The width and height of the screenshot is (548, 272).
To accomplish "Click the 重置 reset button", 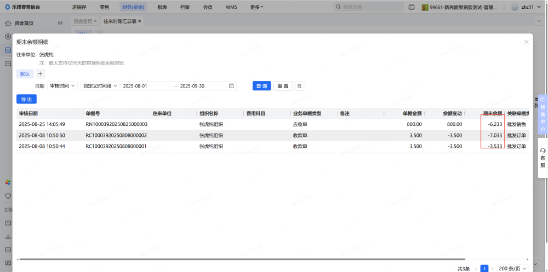I will coord(282,86).
